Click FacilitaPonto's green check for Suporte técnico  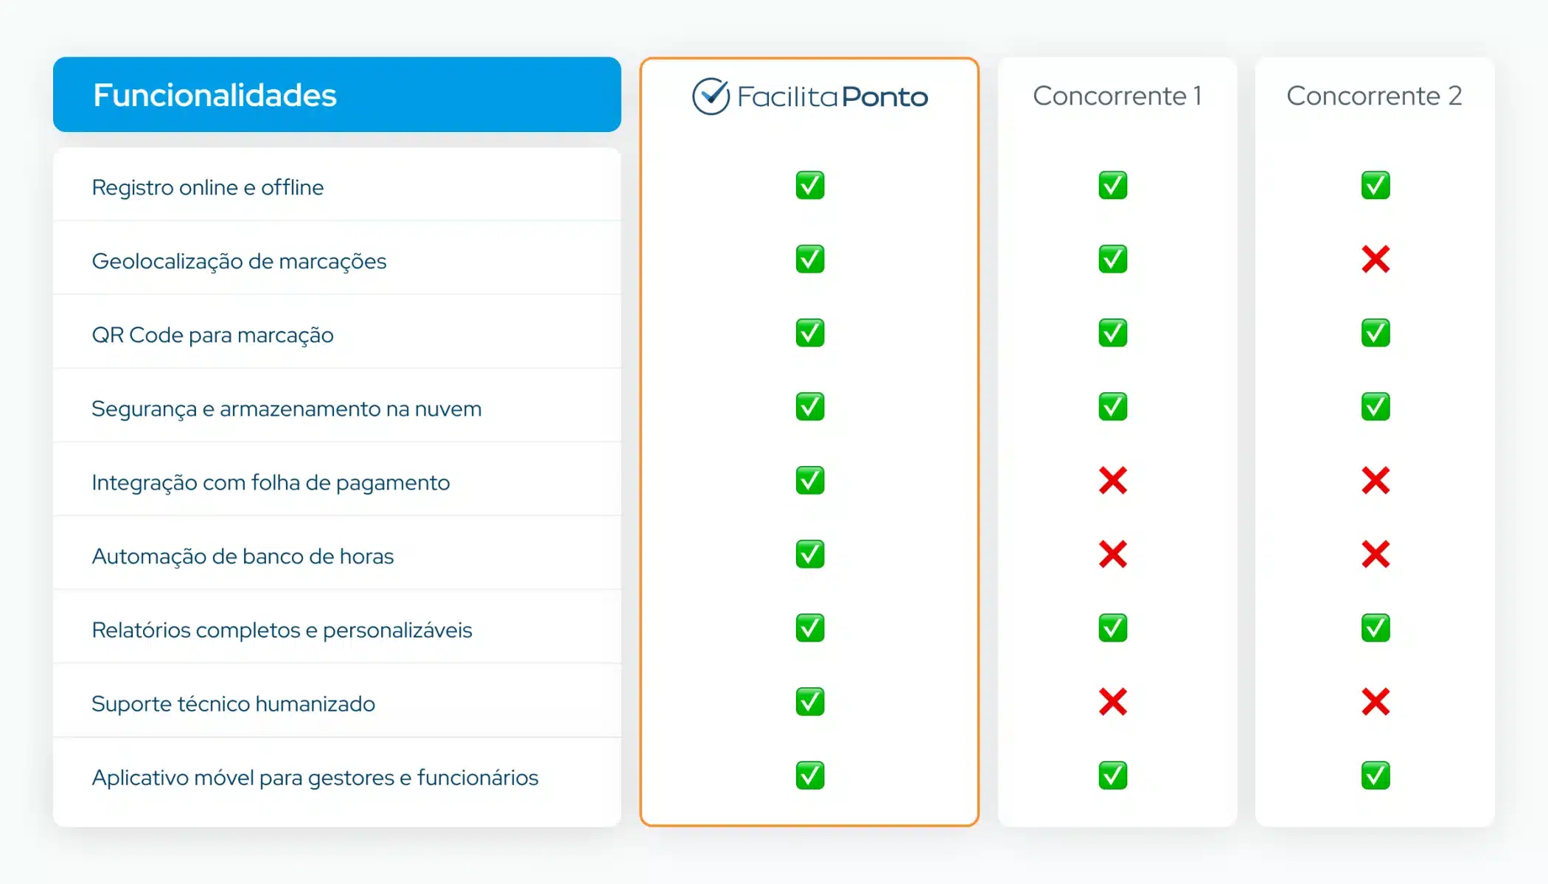[809, 701]
